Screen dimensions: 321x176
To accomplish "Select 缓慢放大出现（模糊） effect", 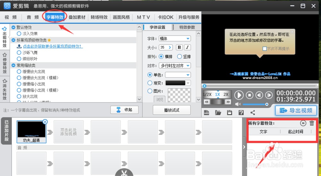I will [19, 78].
